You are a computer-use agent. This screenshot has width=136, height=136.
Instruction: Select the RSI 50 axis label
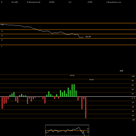coord(2,36)
